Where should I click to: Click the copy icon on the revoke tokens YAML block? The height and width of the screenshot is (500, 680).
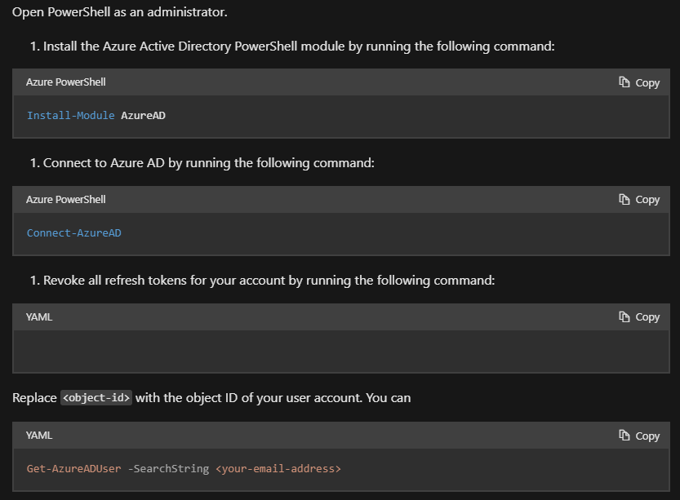click(x=624, y=316)
